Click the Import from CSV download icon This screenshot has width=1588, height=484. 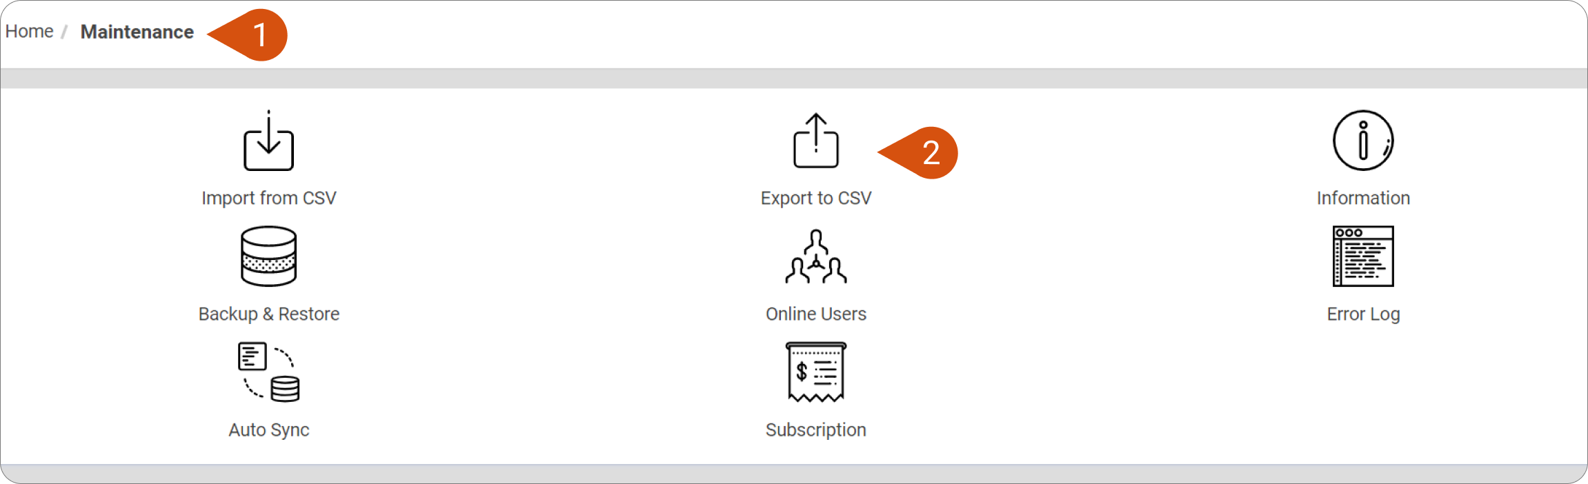click(268, 141)
